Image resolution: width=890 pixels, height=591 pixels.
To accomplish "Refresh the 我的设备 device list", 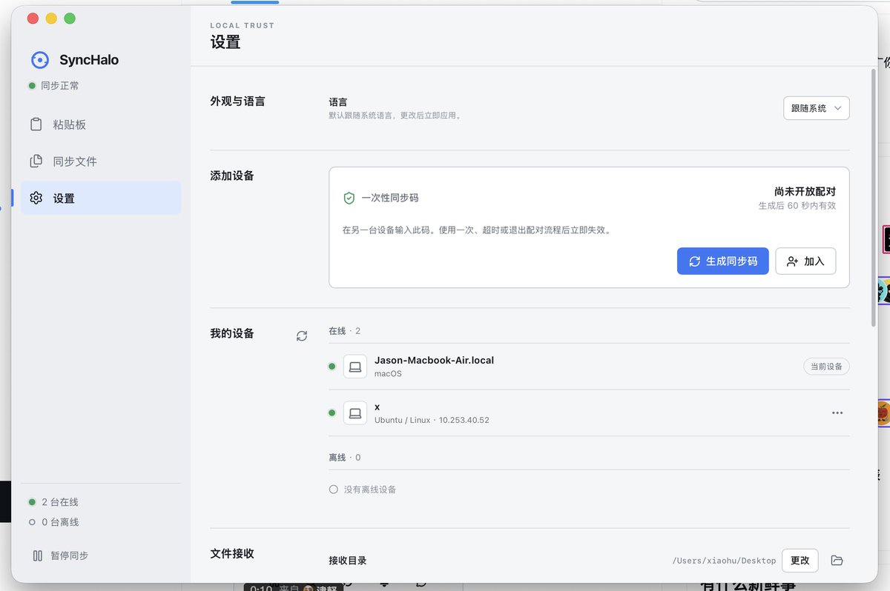I will coord(302,336).
